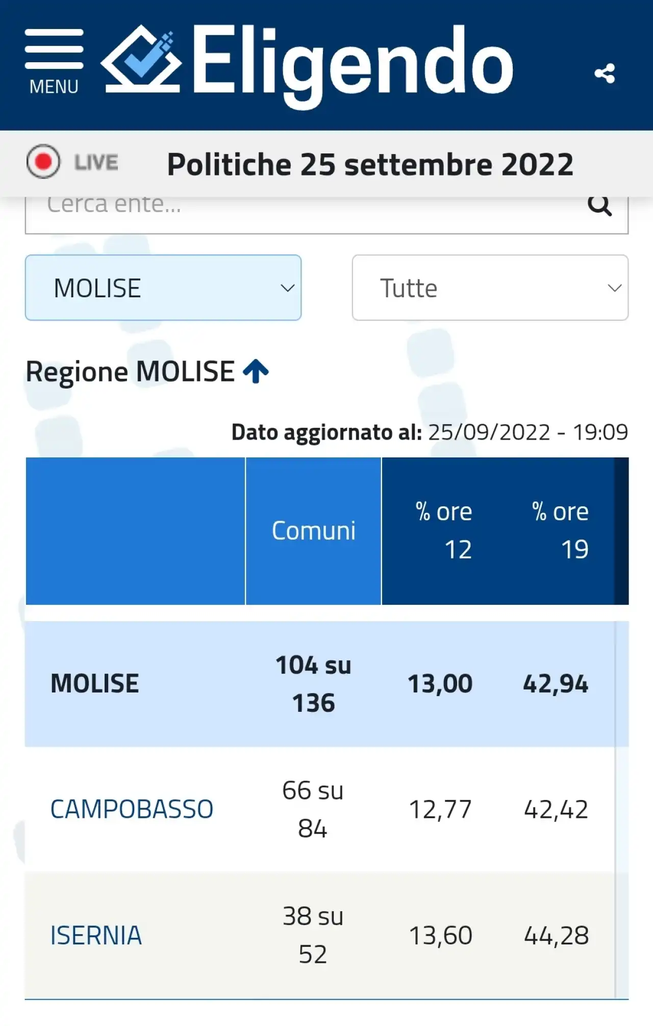The image size is (653, 1026).
Task: Select the % ore 12 column header
Action: [444, 530]
